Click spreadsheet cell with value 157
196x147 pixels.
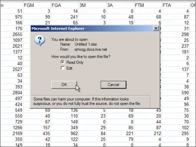click(37, 128)
